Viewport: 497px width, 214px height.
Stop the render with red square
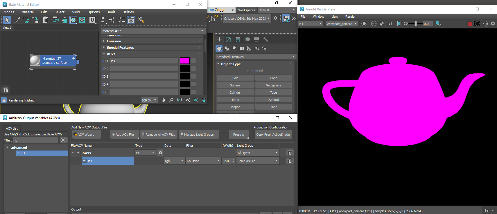tap(470, 24)
